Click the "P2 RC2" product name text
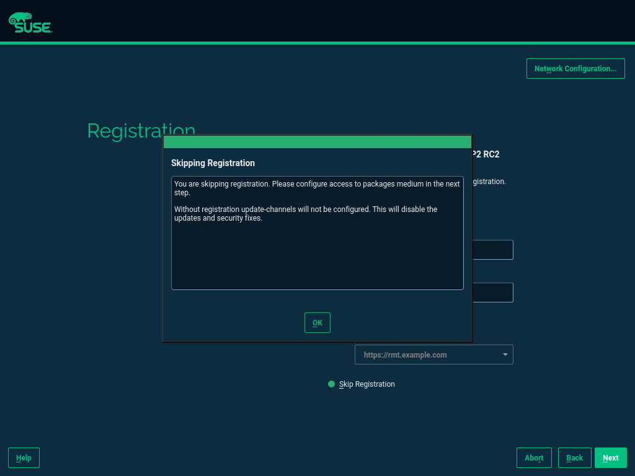The width and height of the screenshot is (635, 476). (486, 154)
